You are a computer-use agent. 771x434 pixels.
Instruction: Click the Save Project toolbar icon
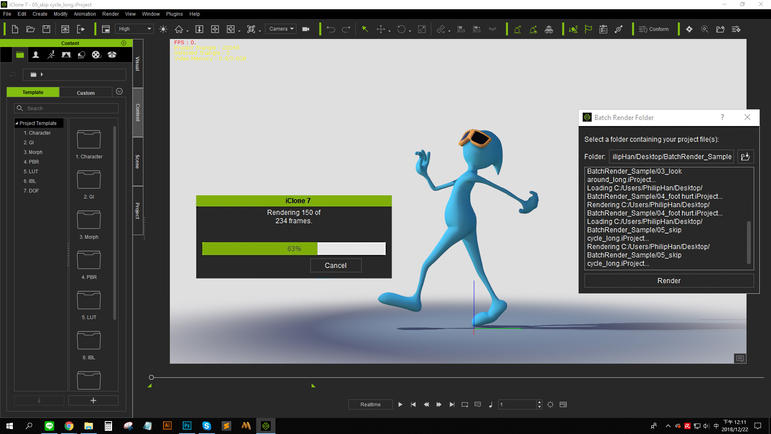(x=46, y=29)
